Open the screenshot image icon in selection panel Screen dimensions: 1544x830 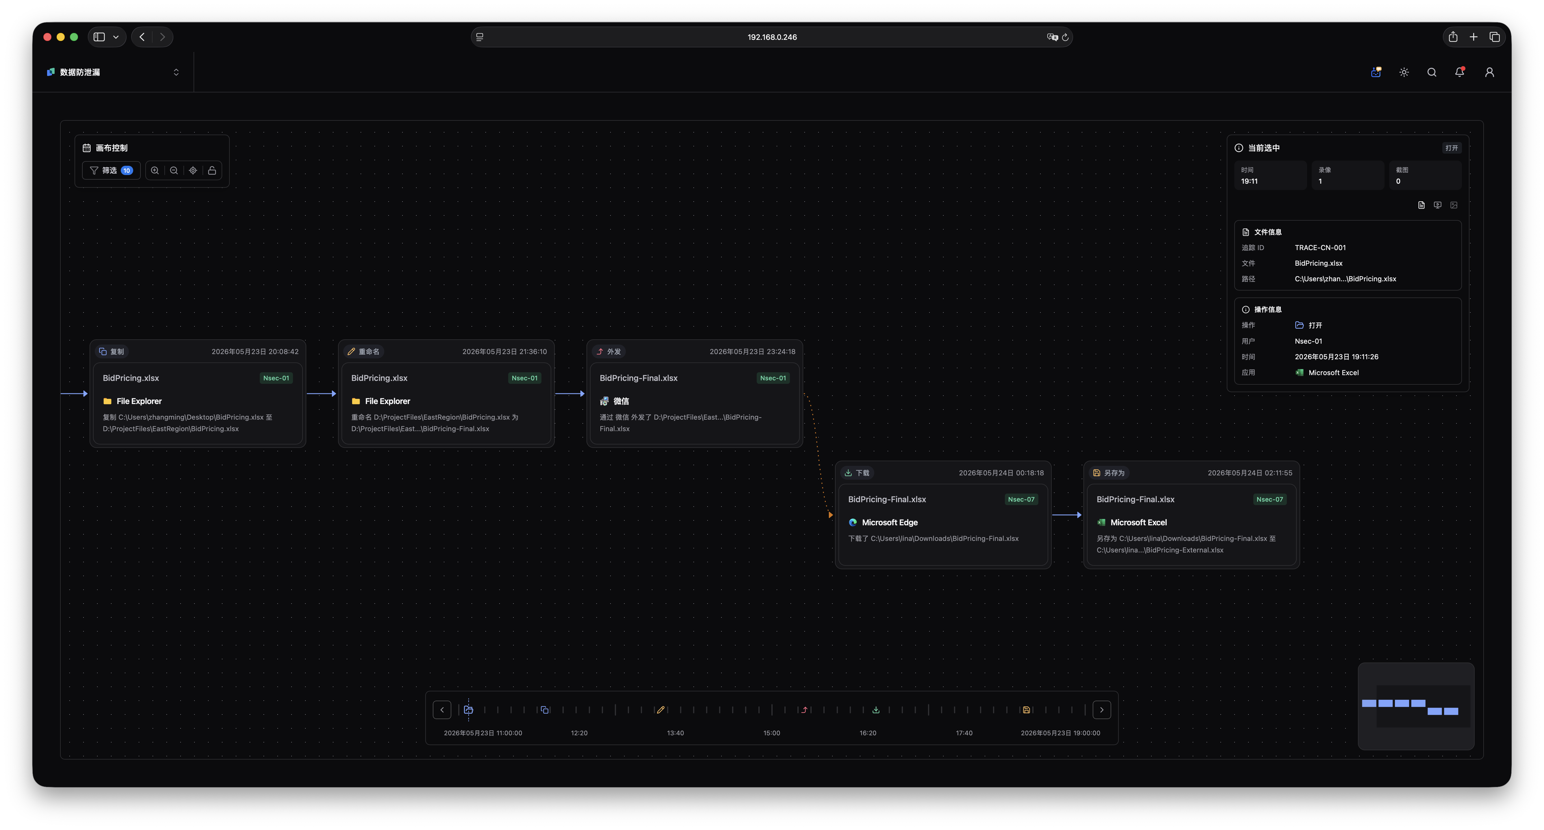tap(1454, 205)
